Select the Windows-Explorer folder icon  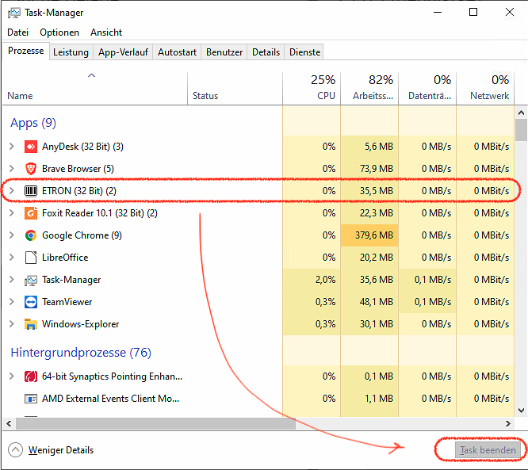click(31, 324)
